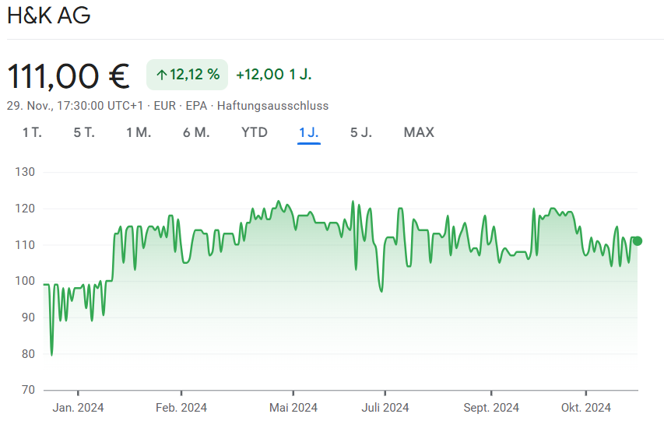The height and width of the screenshot is (428, 664).
Task: Select the 5 T. time range tab
Action: tap(84, 132)
